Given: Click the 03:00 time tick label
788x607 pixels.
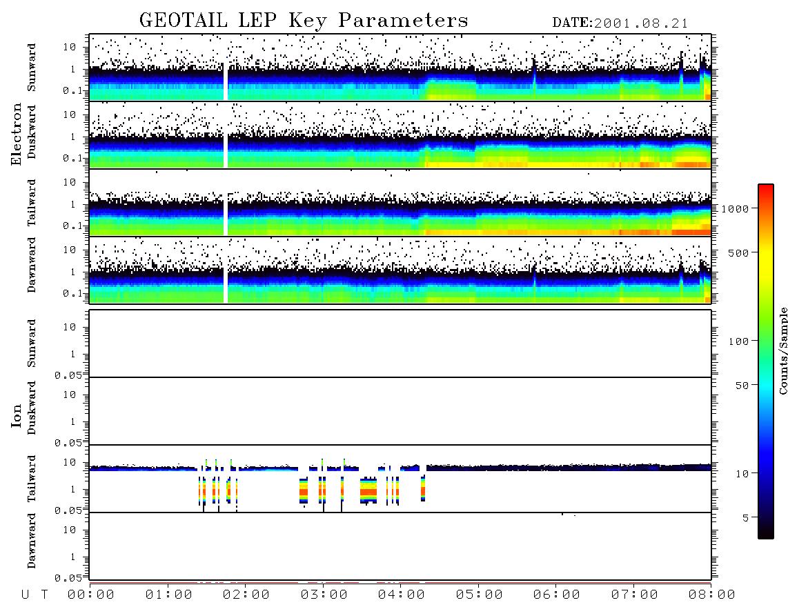Looking at the screenshot, I should coord(324,595).
